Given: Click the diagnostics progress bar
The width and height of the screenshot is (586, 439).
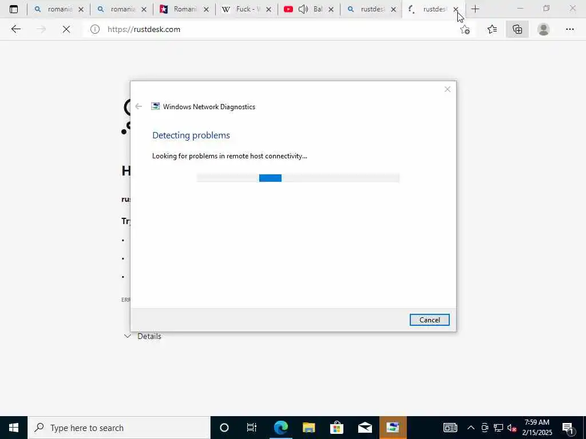Looking at the screenshot, I should (298, 178).
